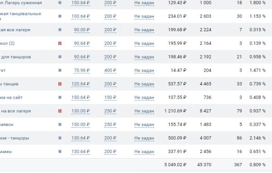Click the gray stop icon in the заявок row
The image size is (272, 173).
(x=60, y=124)
